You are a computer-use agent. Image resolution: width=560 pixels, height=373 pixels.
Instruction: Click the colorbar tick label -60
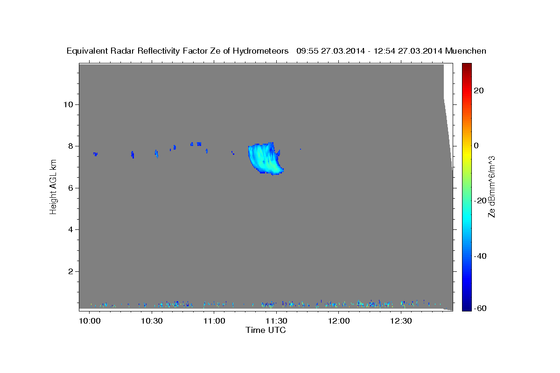(481, 308)
